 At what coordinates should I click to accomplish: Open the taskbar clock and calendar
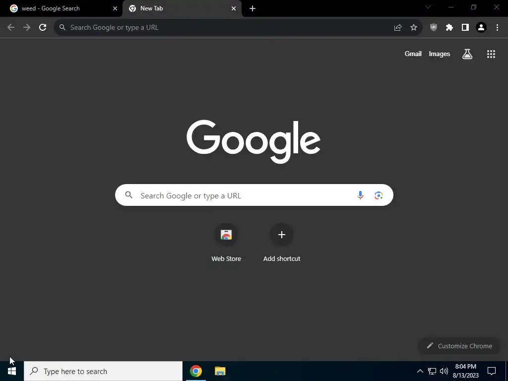[x=465, y=371]
